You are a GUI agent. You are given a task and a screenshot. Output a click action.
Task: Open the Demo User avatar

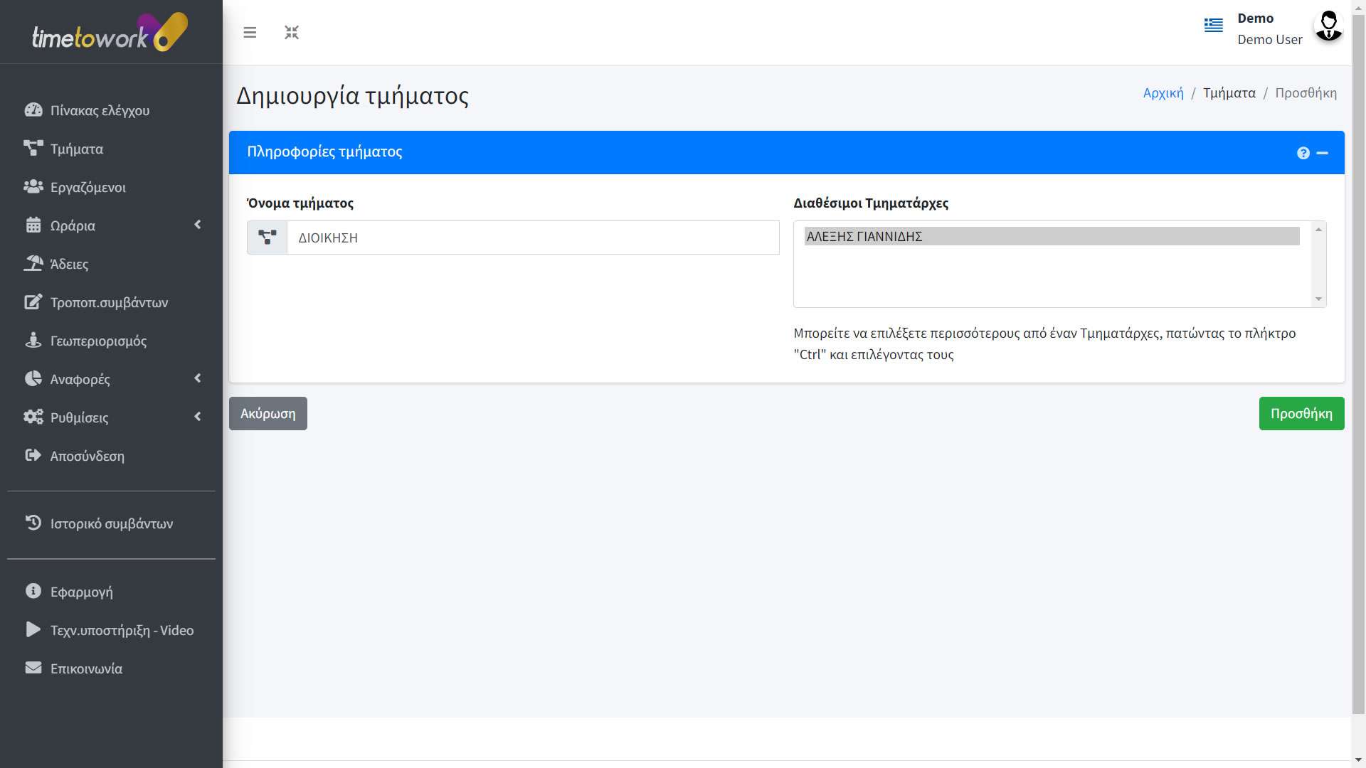[1328, 27]
